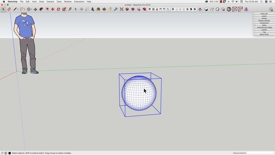Open the white sphere toolbar icon

click(217, 9)
